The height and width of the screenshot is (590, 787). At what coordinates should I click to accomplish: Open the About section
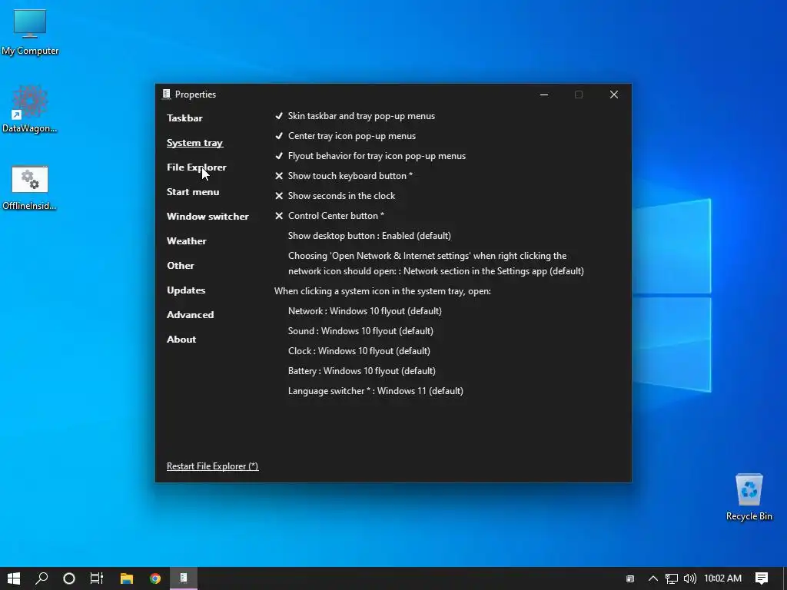click(x=181, y=340)
